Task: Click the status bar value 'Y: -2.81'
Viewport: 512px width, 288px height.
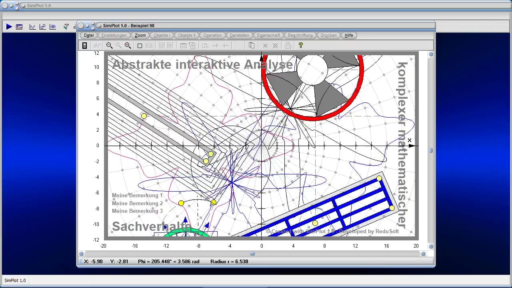Action: 119,262
